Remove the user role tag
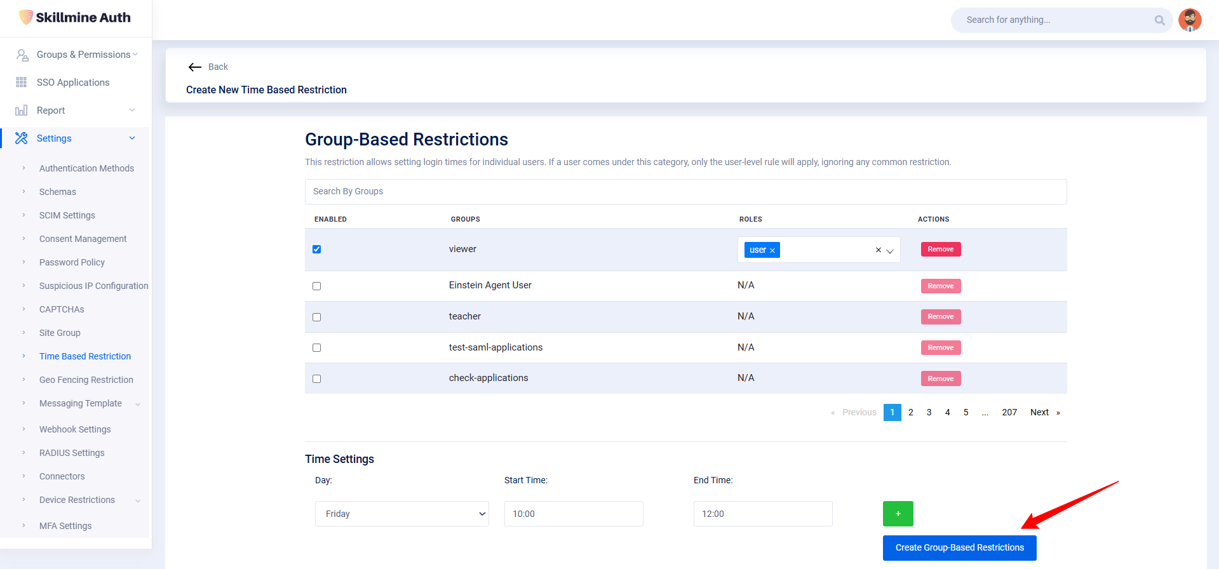 click(772, 251)
